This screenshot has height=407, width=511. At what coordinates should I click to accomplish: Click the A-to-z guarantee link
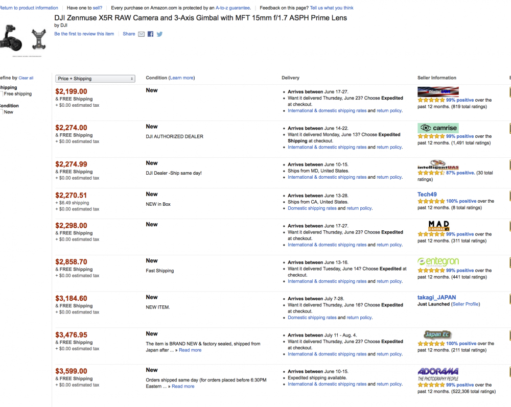coord(232,8)
